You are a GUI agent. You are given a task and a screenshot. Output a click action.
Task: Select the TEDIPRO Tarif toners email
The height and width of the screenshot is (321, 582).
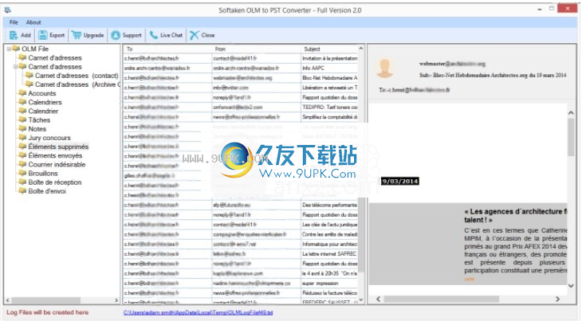point(241,107)
